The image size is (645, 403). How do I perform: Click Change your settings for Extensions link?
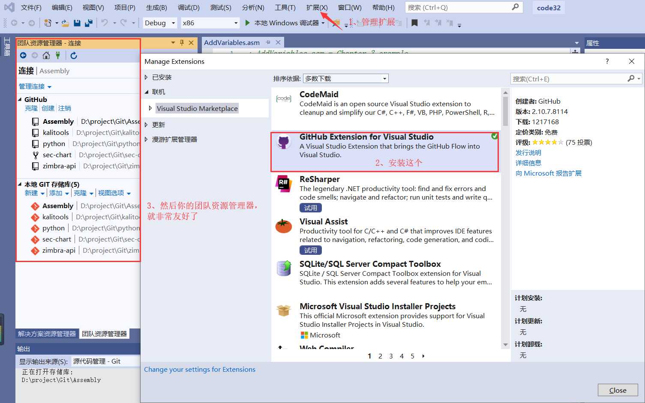click(x=200, y=369)
